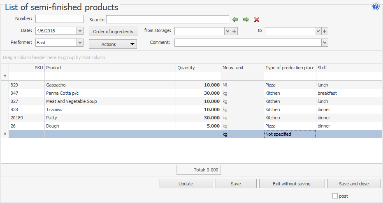Click plus button next to 'to' storage field
This screenshot has height=203, width=383.
click(325, 31)
